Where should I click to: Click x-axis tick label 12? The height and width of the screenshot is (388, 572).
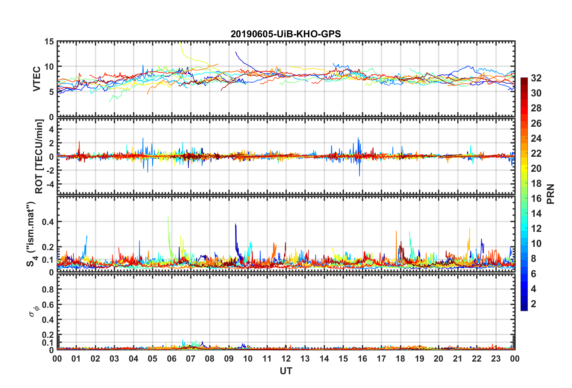286,359
